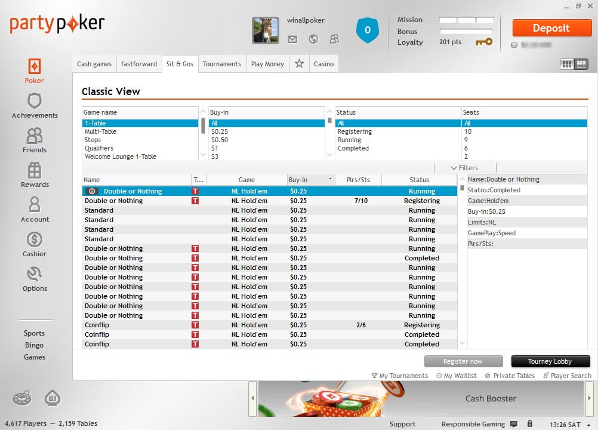
Task: Open the Play Money tab
Action: 268,64
